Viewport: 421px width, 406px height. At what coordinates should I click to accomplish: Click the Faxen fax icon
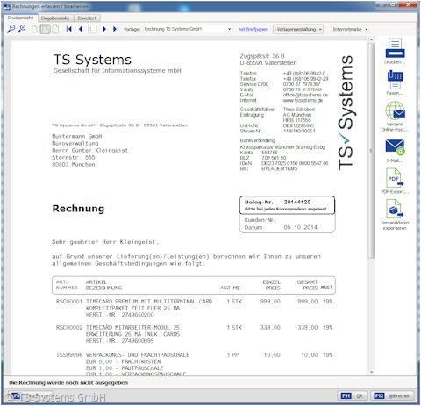[395, 80]
